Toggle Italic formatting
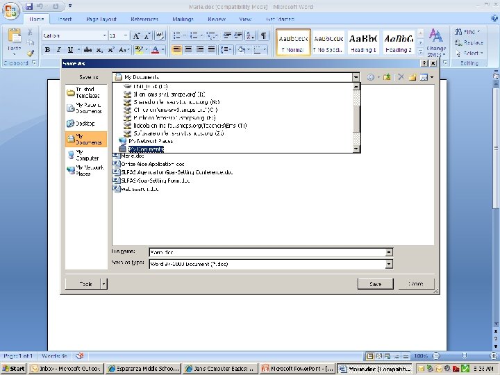 [x=58, y=50]
